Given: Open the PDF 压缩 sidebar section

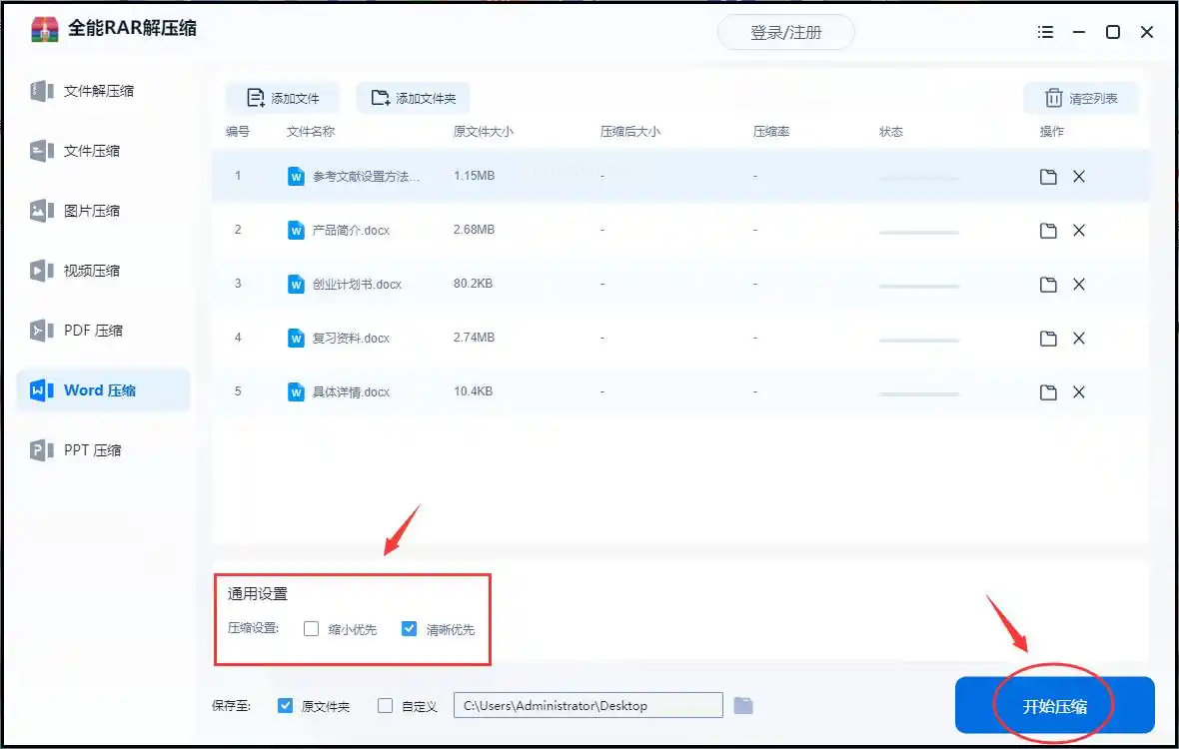Looking at the screenshot, I should pos(92,331).
